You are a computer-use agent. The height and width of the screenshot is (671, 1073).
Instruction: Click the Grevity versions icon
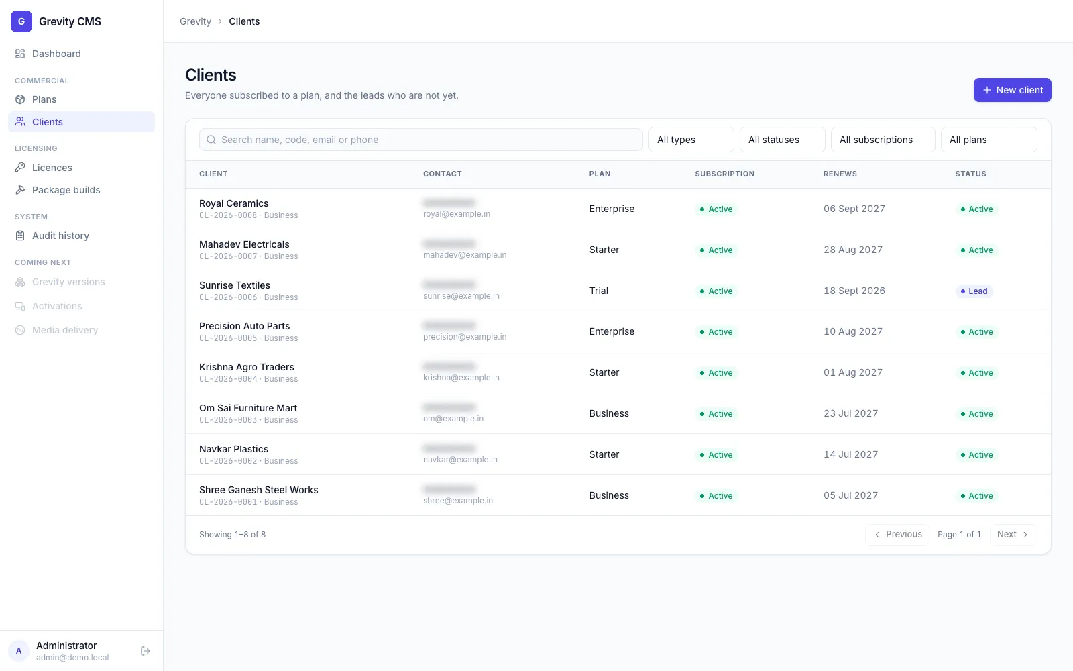click(x=20, y=282)
